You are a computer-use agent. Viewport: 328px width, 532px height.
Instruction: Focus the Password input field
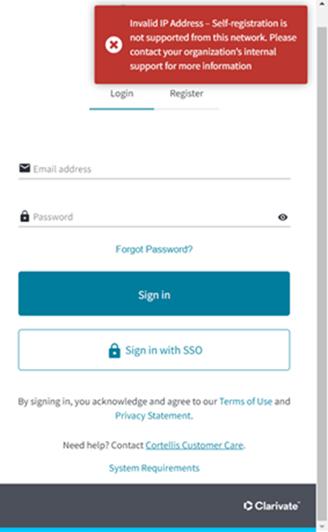click(154, 217)
